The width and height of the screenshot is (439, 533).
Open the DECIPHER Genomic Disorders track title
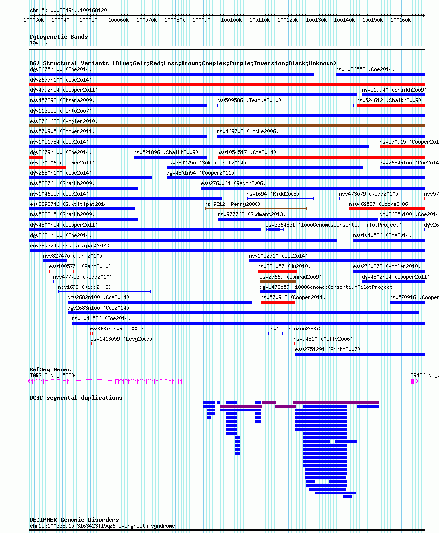(74, 520)
